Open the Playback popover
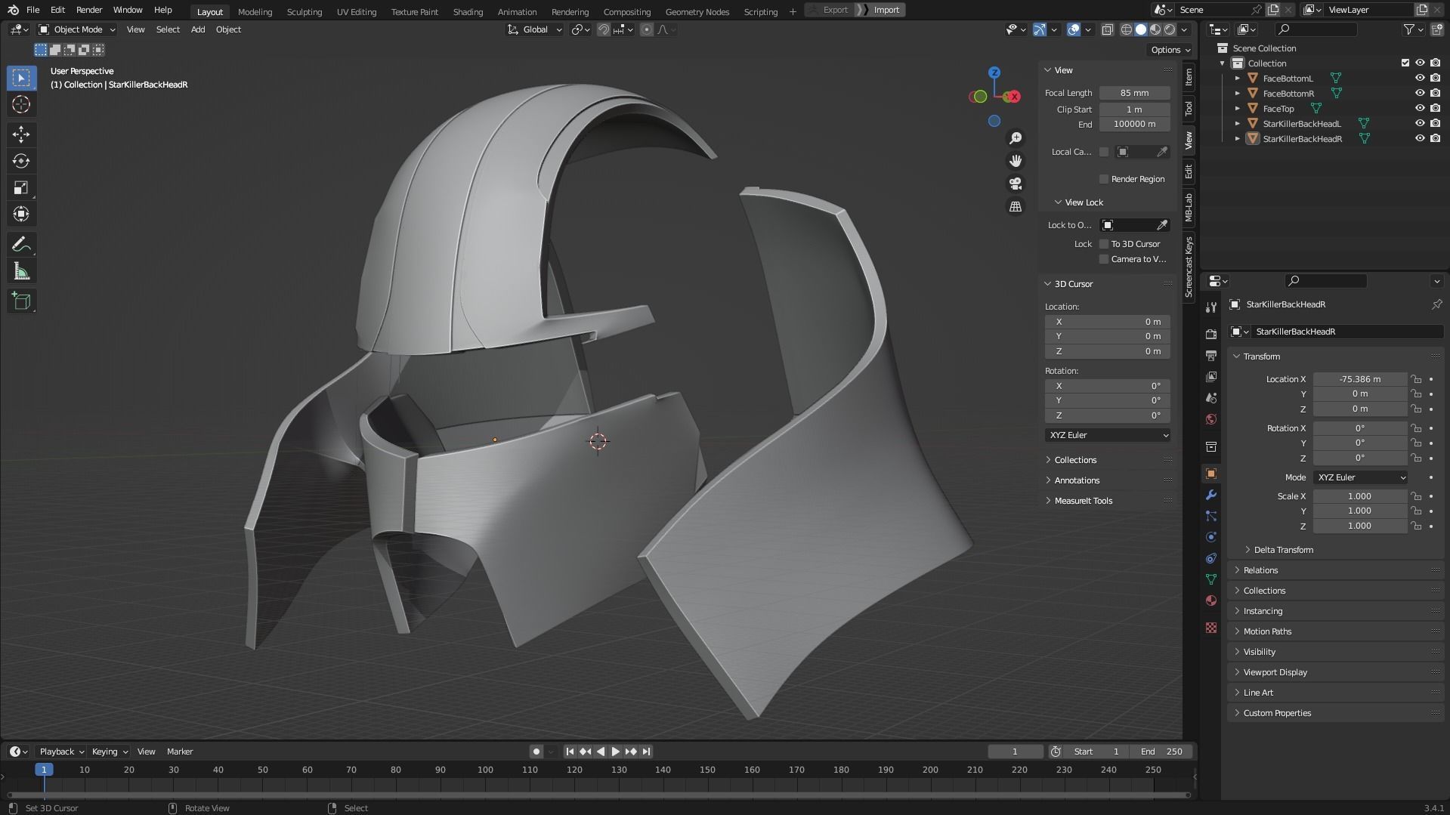 click(x=60, y=752)
